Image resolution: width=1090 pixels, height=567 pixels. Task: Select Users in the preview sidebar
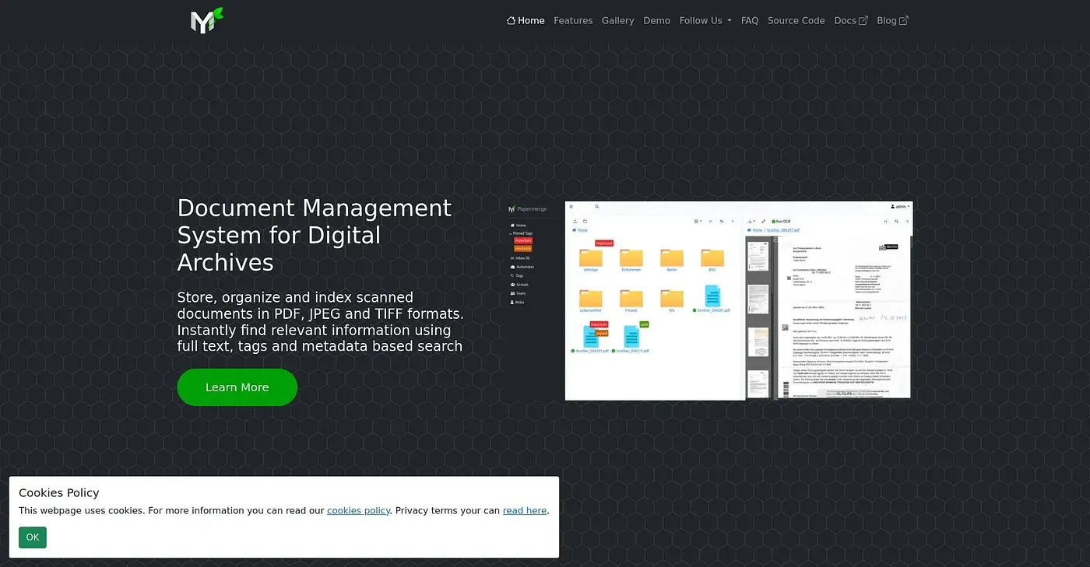[x=519, y=293]
